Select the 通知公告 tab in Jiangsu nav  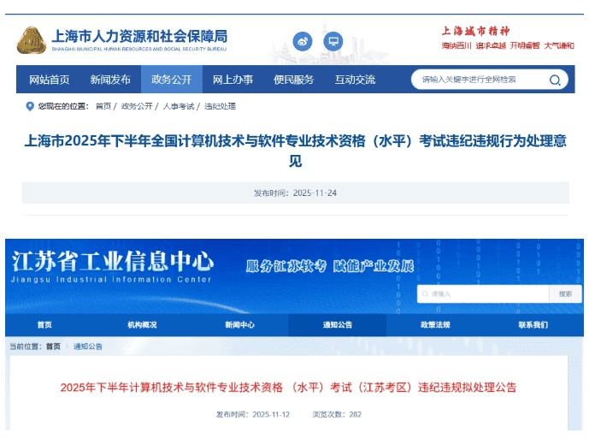pos(337,325)
